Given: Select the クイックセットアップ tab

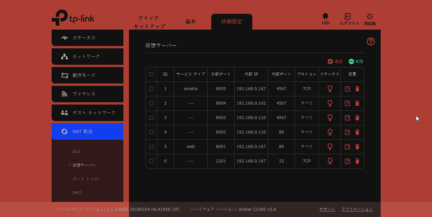Looking at the screenshot, I should [149, 21].
